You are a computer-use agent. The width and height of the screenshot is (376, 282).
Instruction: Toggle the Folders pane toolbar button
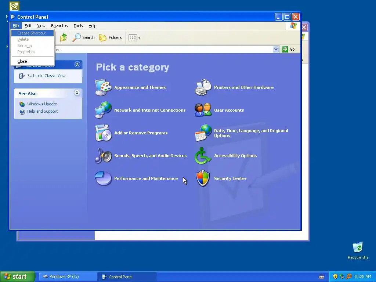pos(111,37)
